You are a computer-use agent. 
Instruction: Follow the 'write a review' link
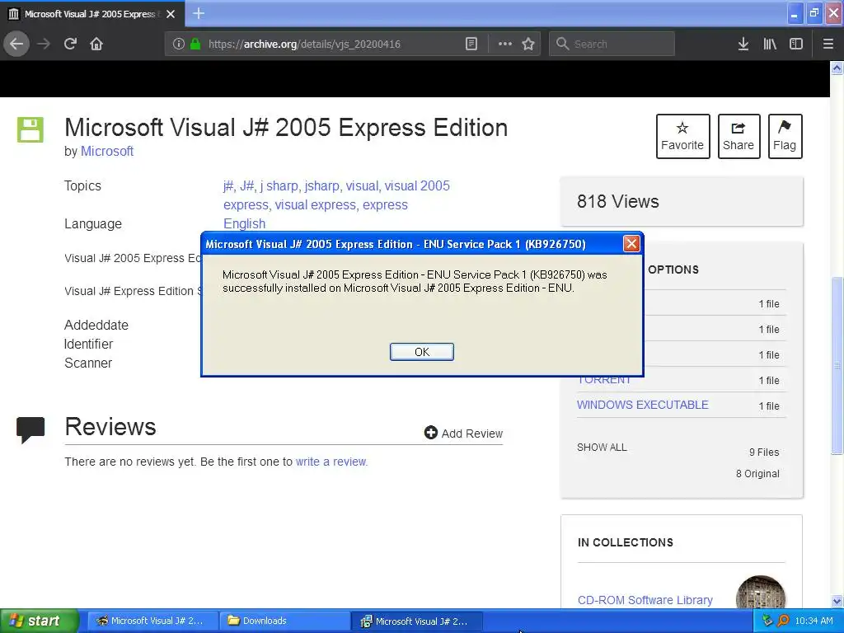click(x=331, y=462)
